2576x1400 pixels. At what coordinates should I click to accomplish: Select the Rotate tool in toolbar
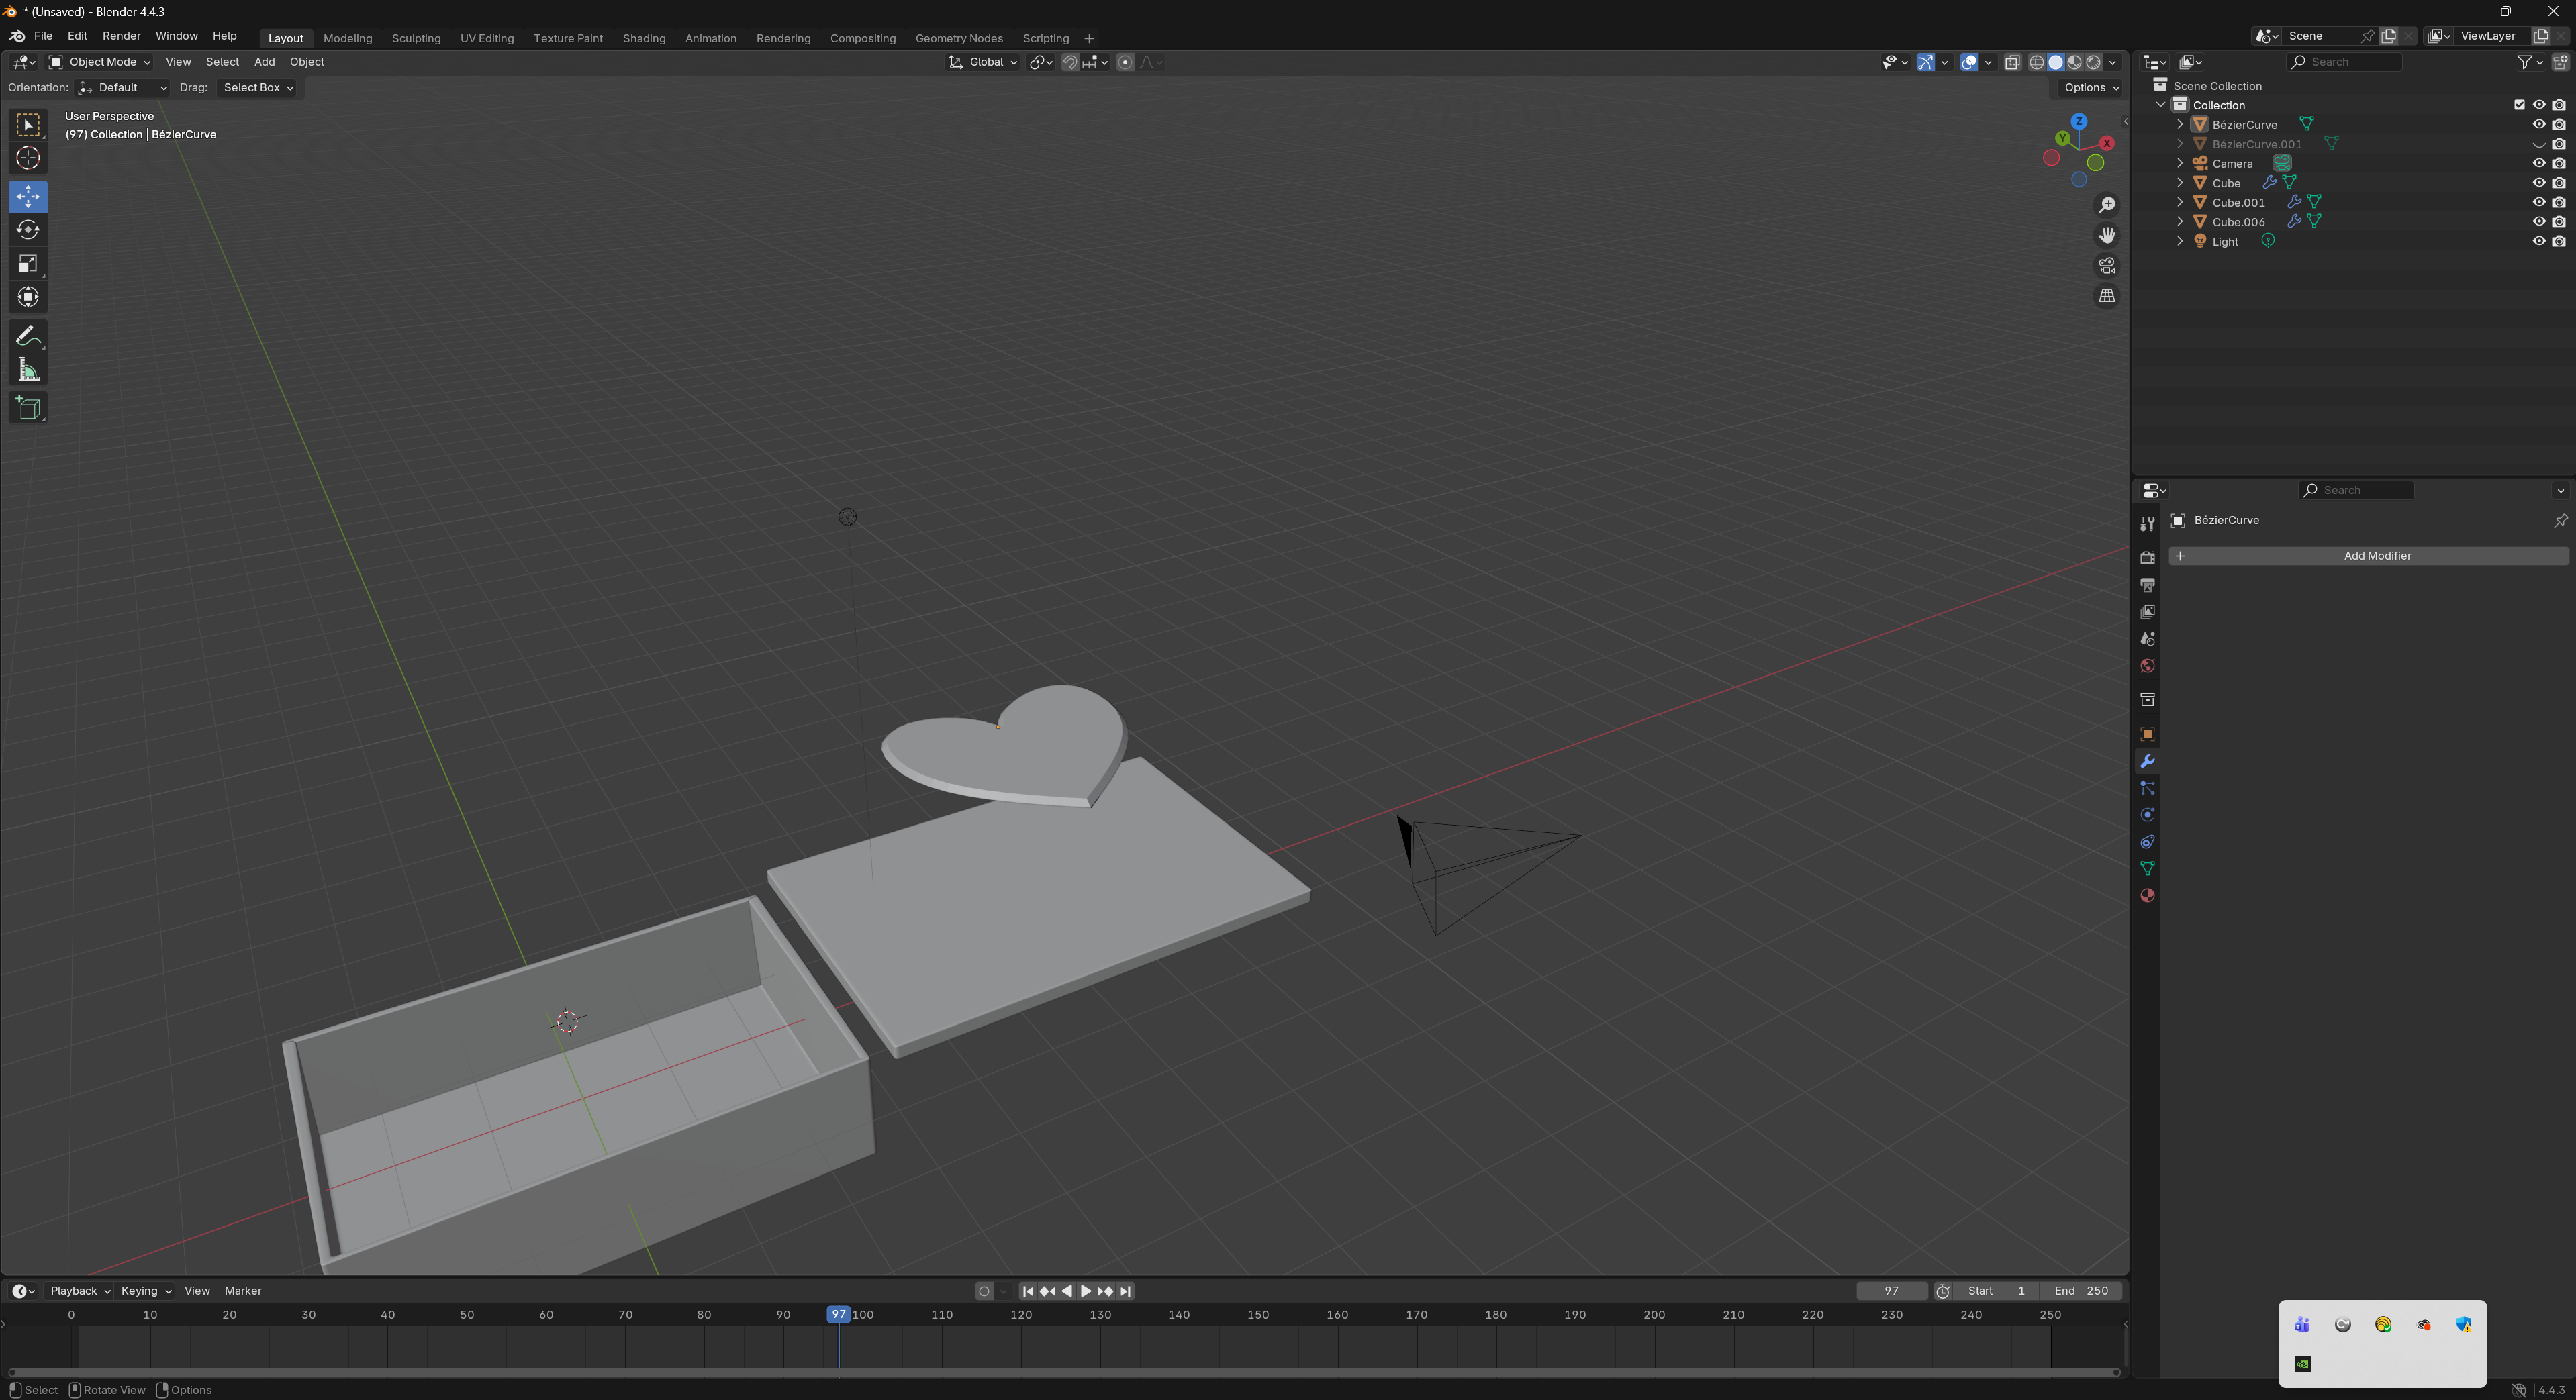[28, 230]
